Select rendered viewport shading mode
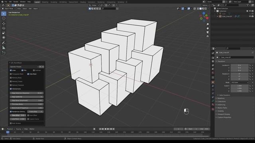 point(206,9)
